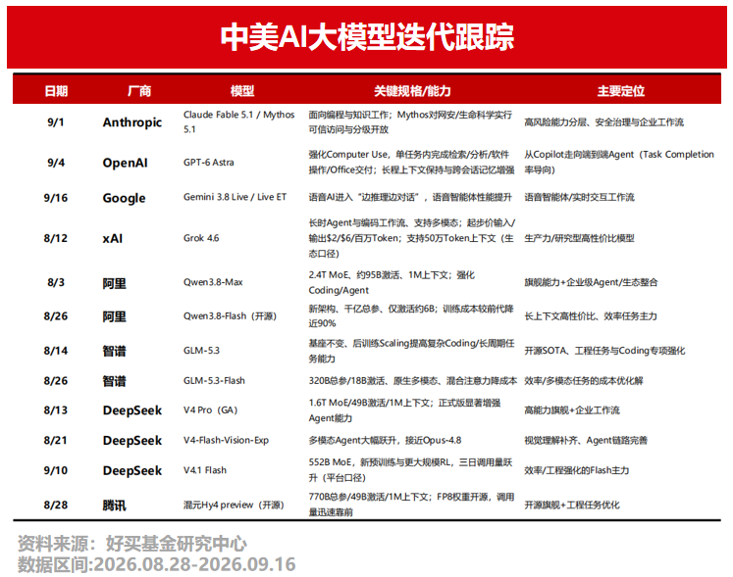Click 8/26 in the GLM-5.3-Flash row
Image resolution: width=733 pixels, height=577 pixels.
[x=56, y=381]
